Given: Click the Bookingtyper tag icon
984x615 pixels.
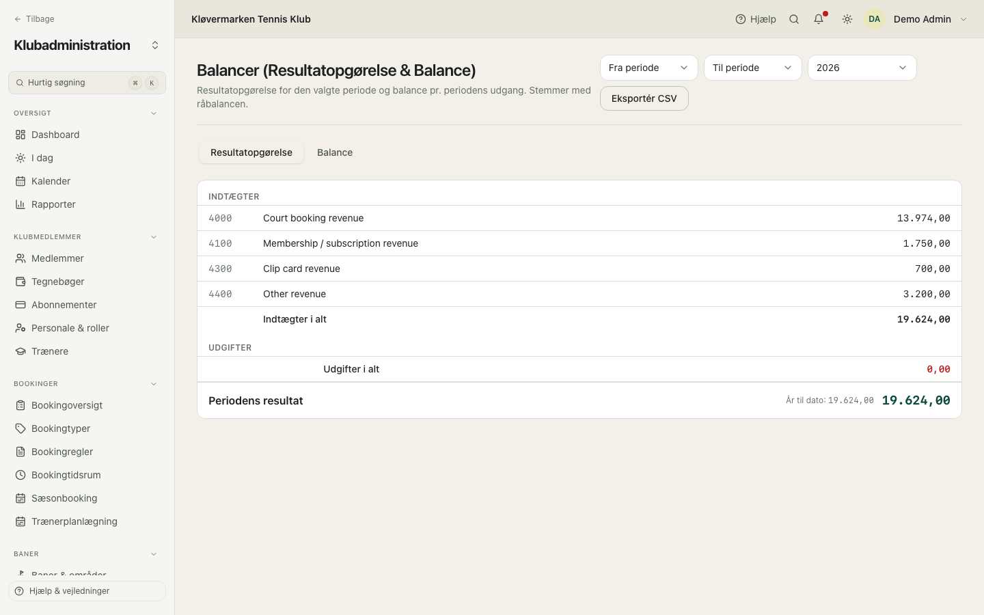Looking at the screenshot, I should coord(20,428).
